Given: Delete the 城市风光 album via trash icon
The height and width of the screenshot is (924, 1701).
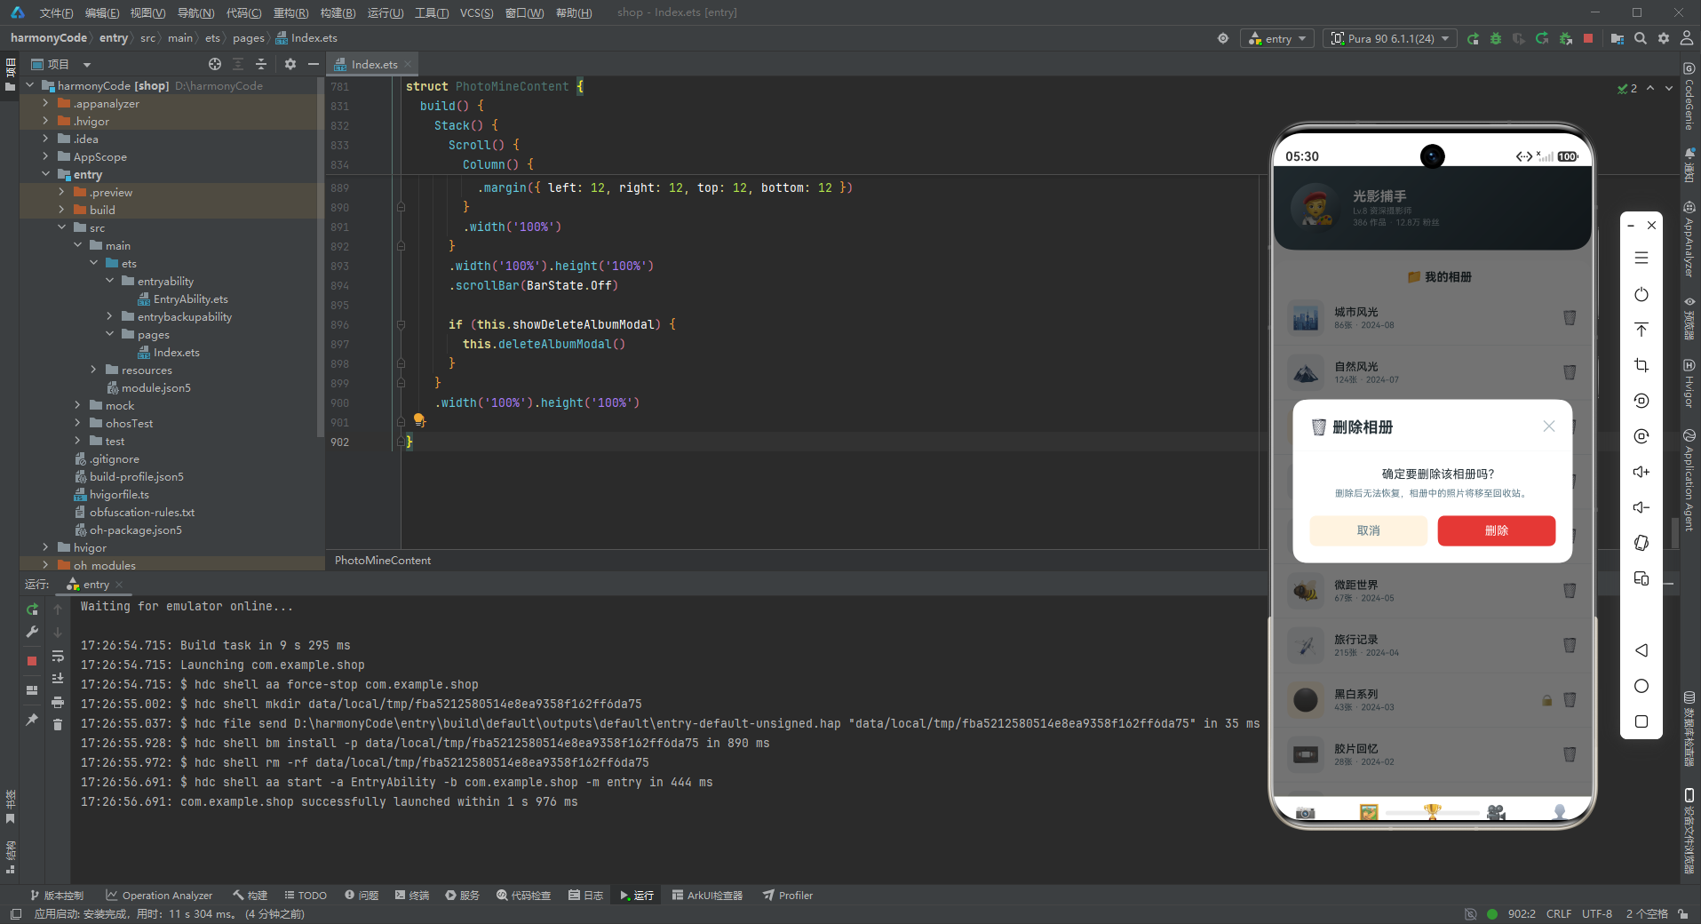Looking at the screenshot, I should [1570, 318].
